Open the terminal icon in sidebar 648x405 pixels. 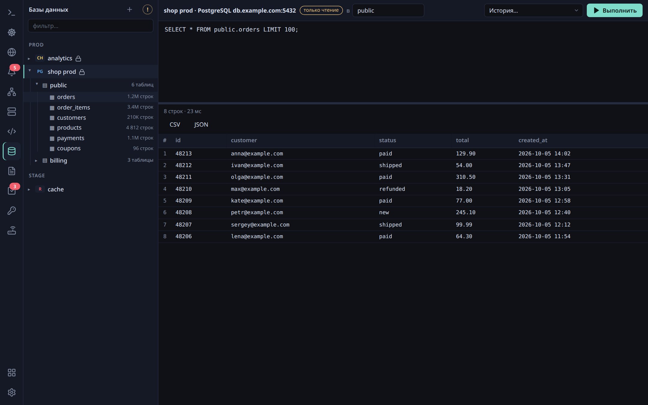coord(11,13)
